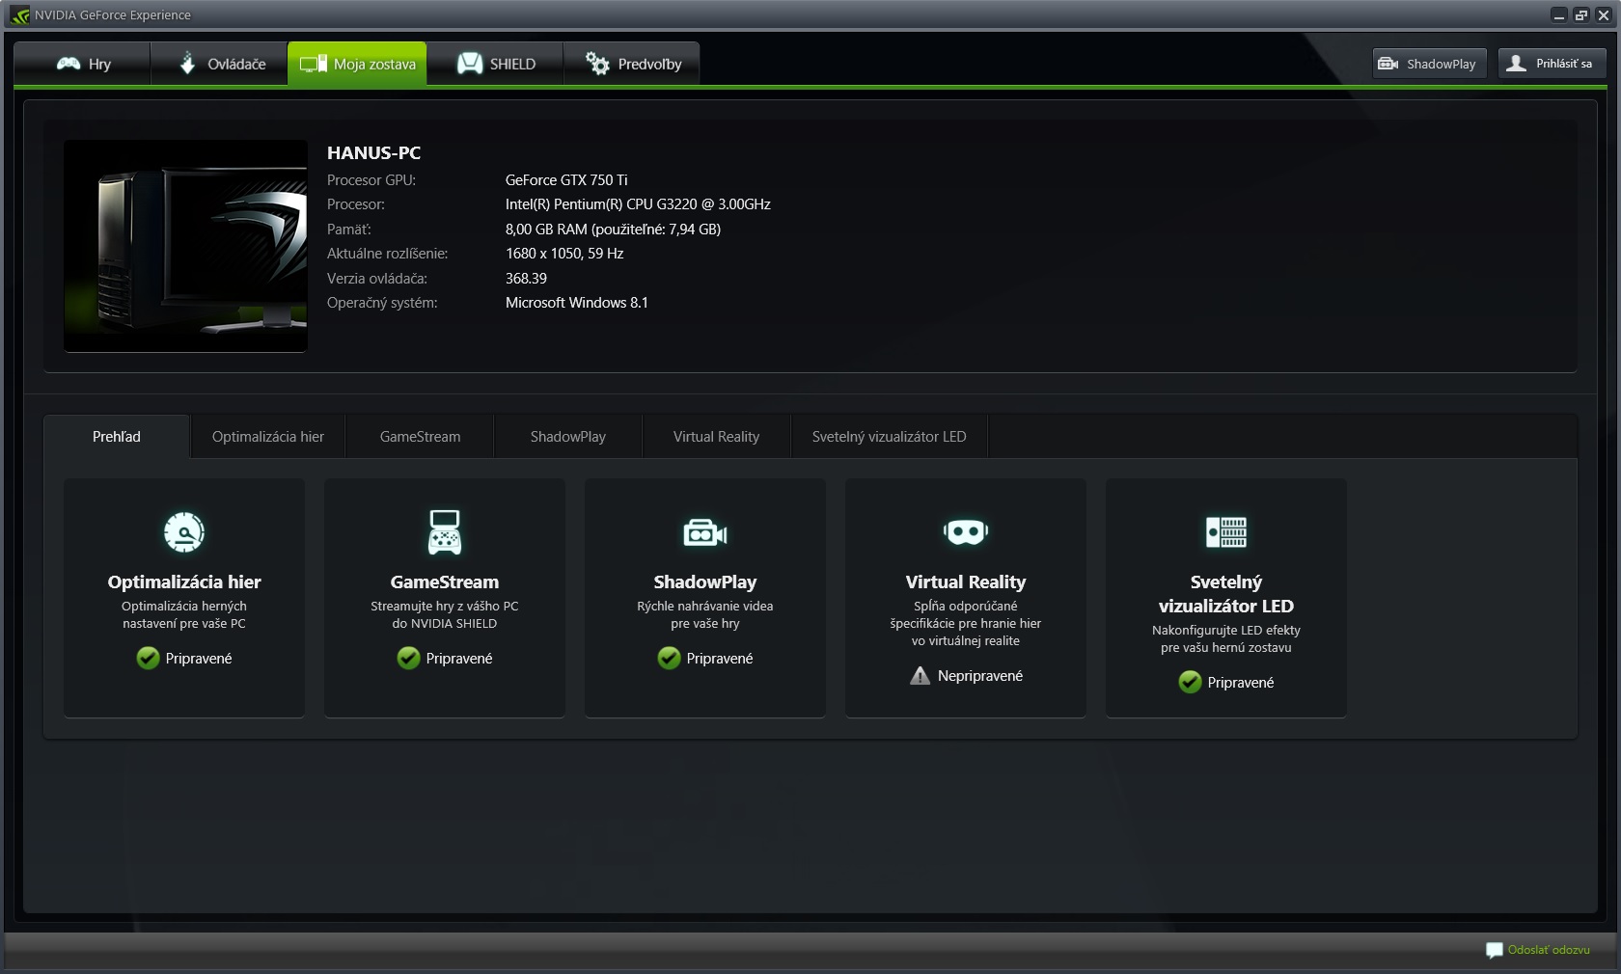This screenshot has height=974, width=1621.
Task: Click the Virtual Reality headset icon
Action: pyautogui.click(x=965, y=532)
